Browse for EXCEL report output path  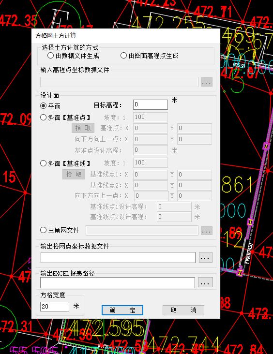(x=205, y=282)
